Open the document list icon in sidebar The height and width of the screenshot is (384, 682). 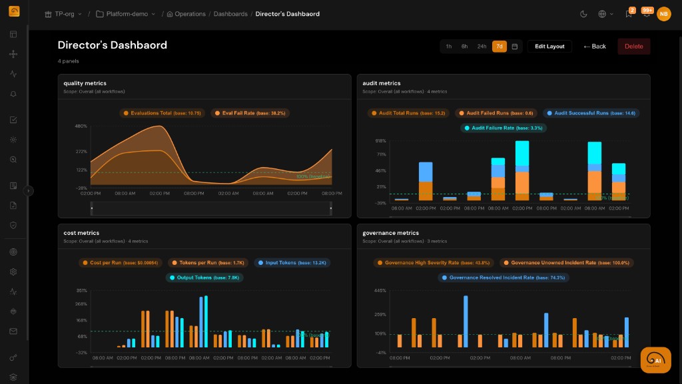click(x=13, y=186)
